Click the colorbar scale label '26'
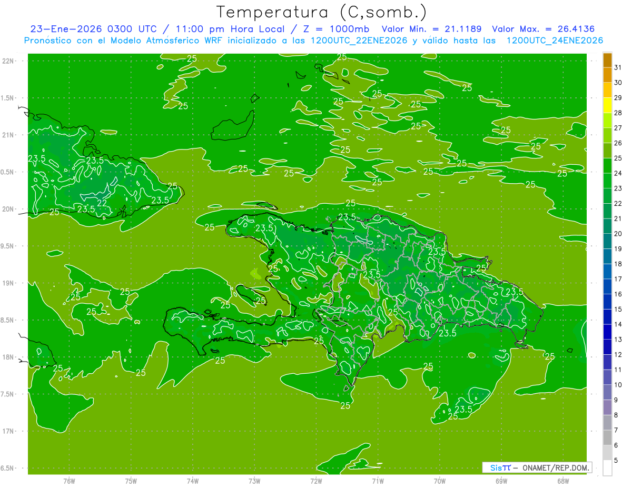Screen dimensions: 632x488 tap(618, 143)
